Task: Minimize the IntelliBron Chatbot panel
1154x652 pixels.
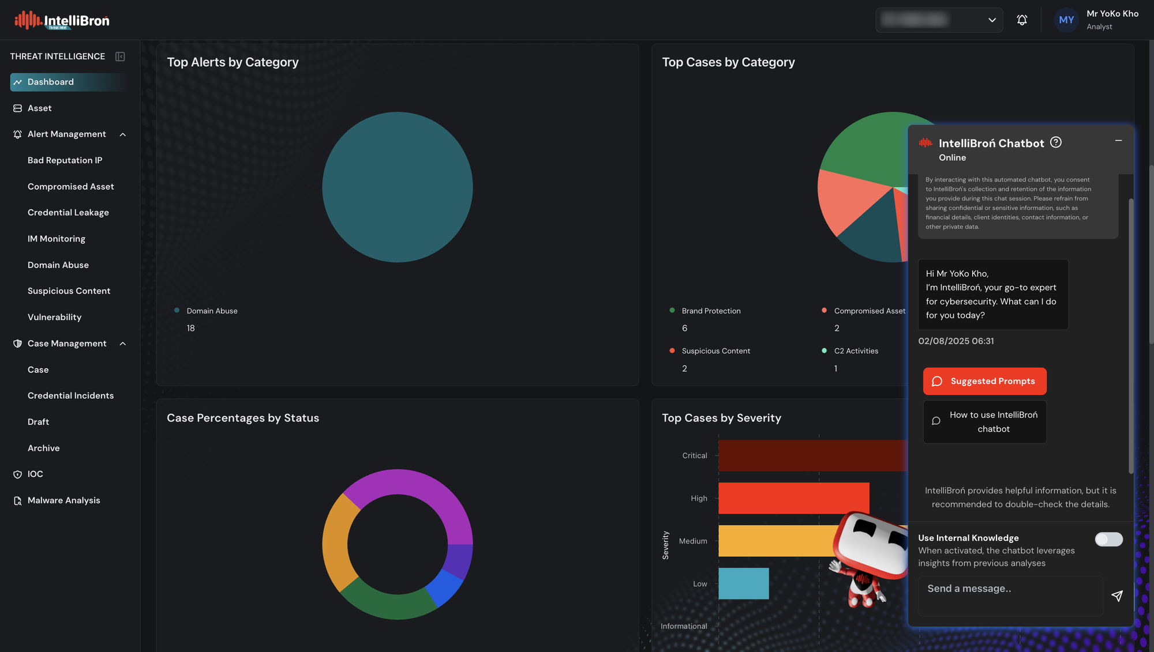Action: pos(1118,141)
